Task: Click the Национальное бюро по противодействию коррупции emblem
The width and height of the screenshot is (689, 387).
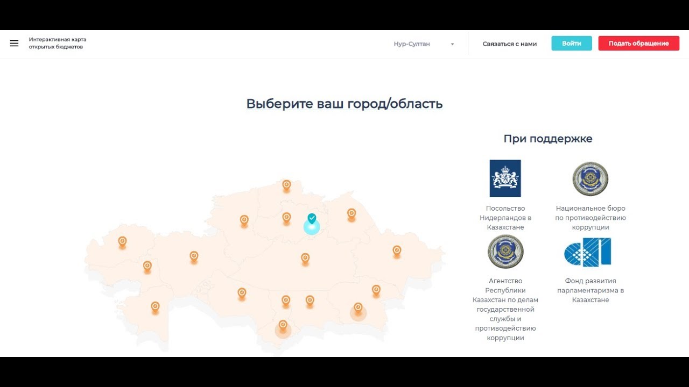Action: (590, 178)
